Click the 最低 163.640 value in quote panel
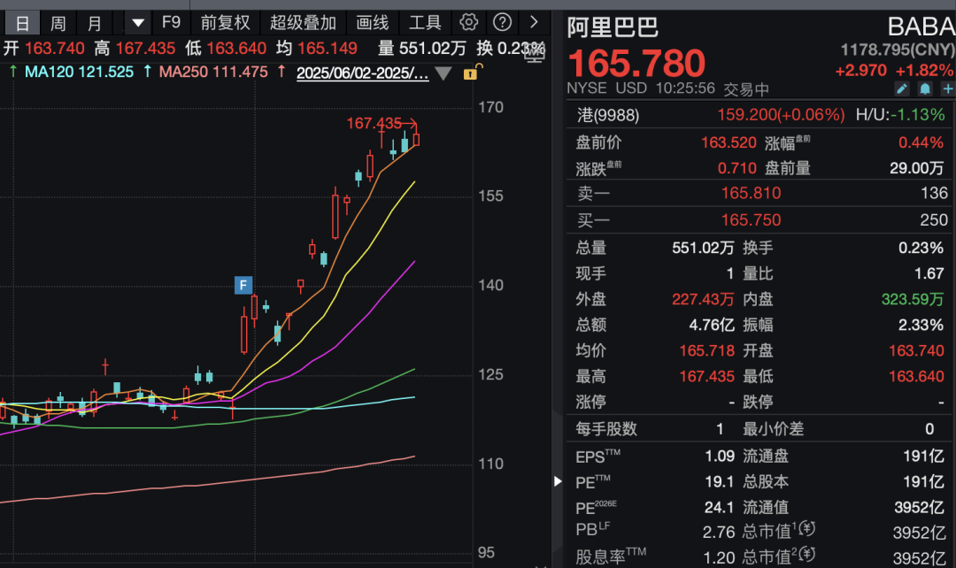Viewport: 956px width, 568px height. coord(916,376)
